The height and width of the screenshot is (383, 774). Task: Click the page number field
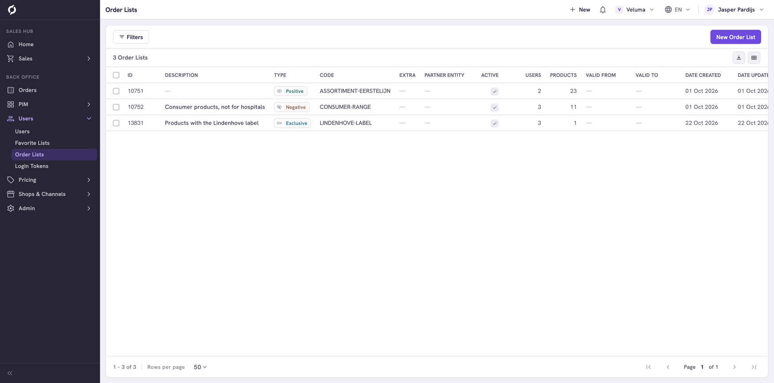(x=702, y=367)
